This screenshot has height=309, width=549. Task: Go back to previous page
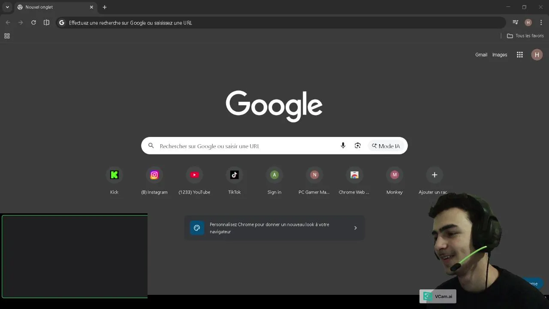8,22
